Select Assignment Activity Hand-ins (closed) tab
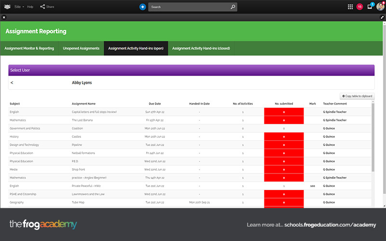Image resolution: width=386 pixels, height=241 pixels. pos(201,49)
